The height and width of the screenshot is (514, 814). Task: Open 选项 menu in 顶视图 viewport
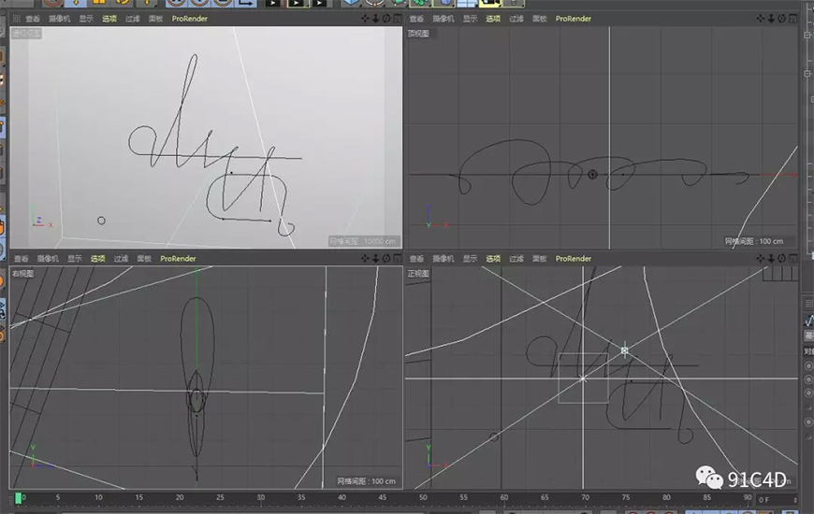coord(493,19)
